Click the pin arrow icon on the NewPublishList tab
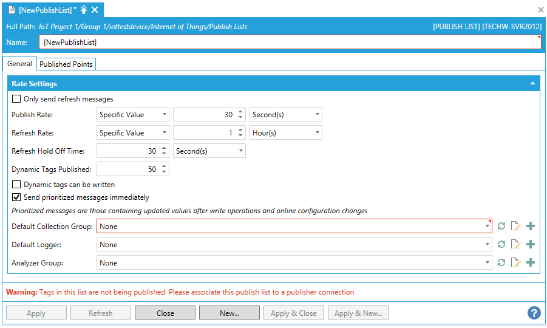Screen dimensions: 547x328 [84, 10]
